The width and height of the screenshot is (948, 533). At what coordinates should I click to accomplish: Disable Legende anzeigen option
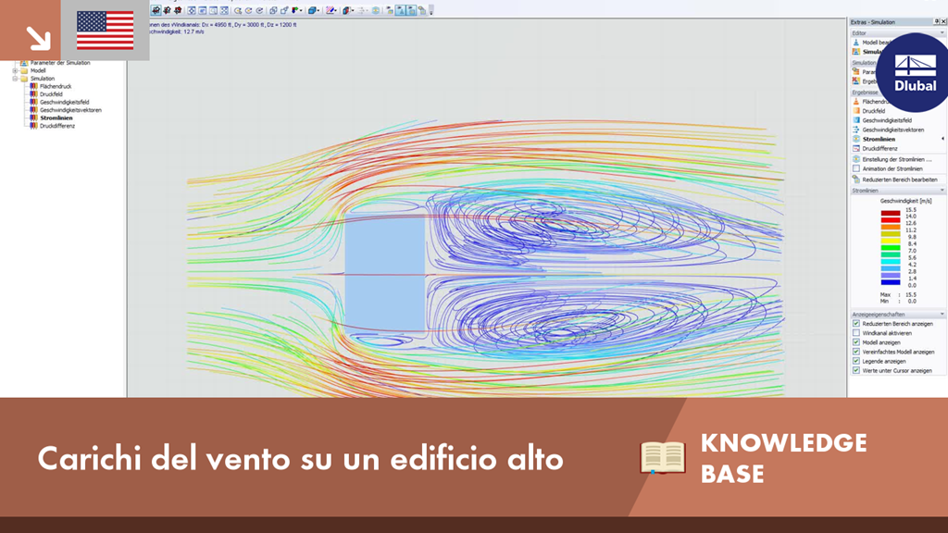[855, 361]
